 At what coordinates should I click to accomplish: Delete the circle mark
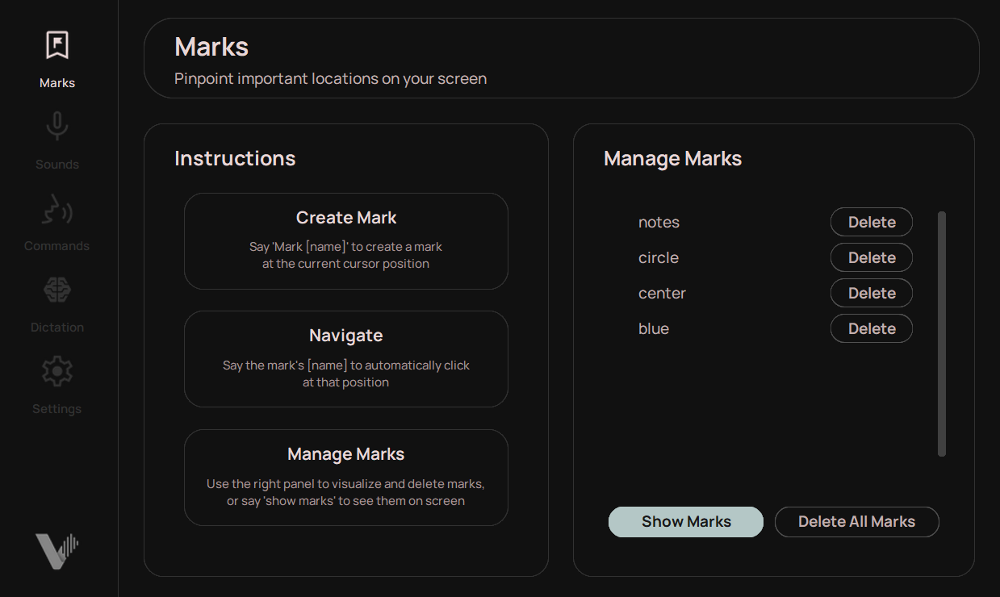[871, 257]
